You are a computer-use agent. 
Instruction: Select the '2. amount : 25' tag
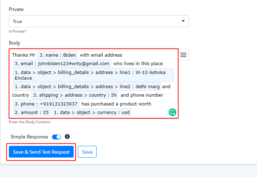click(x=32, y=112)
